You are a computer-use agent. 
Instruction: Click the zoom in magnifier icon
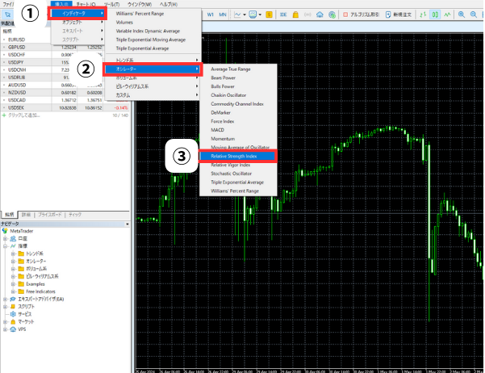coord(459,15)
